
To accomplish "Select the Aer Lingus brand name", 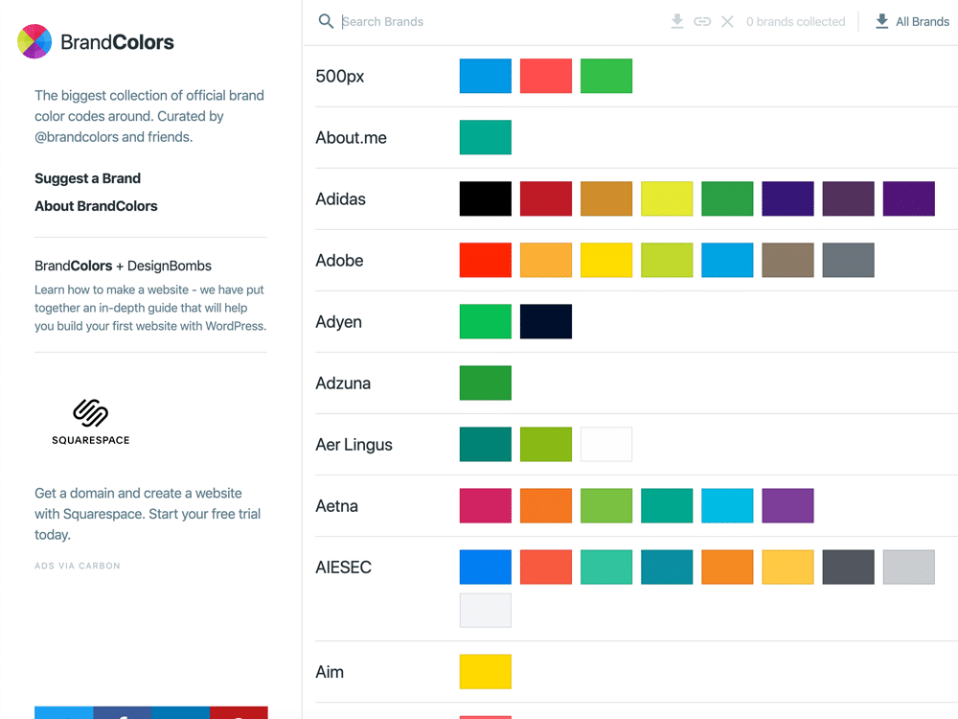I will pos(354,445).
